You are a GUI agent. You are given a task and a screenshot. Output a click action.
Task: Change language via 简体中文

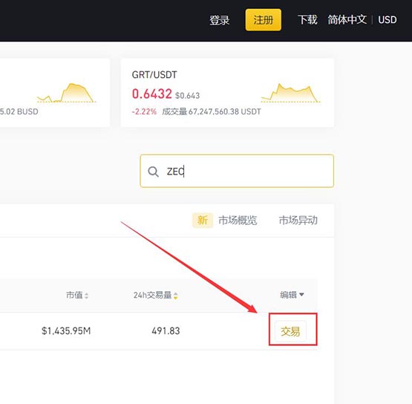pyautogui.click(x=347, y=20)
